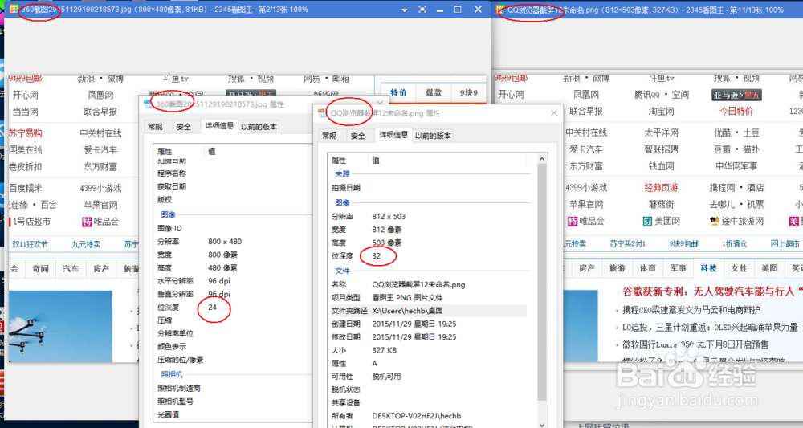The width and height of the screenshot is (803, 428).
Task: Click the 宽度 812 像素 row
Action: tap(429, 230)
